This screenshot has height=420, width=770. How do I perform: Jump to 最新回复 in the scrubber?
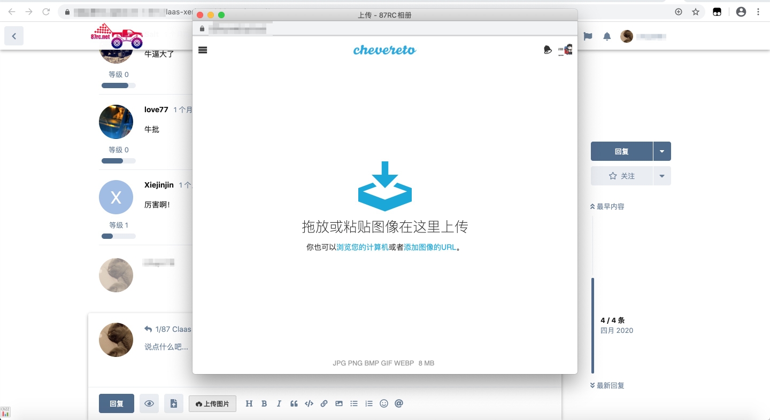pos(607,385)
